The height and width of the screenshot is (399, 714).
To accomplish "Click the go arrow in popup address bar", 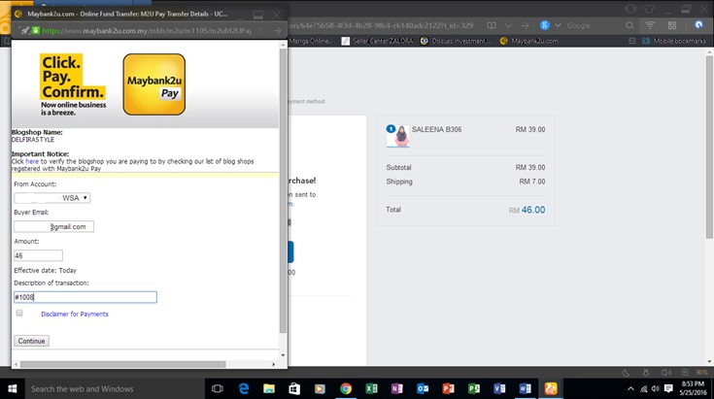I will pyautogui.click(x=277, y=30).
